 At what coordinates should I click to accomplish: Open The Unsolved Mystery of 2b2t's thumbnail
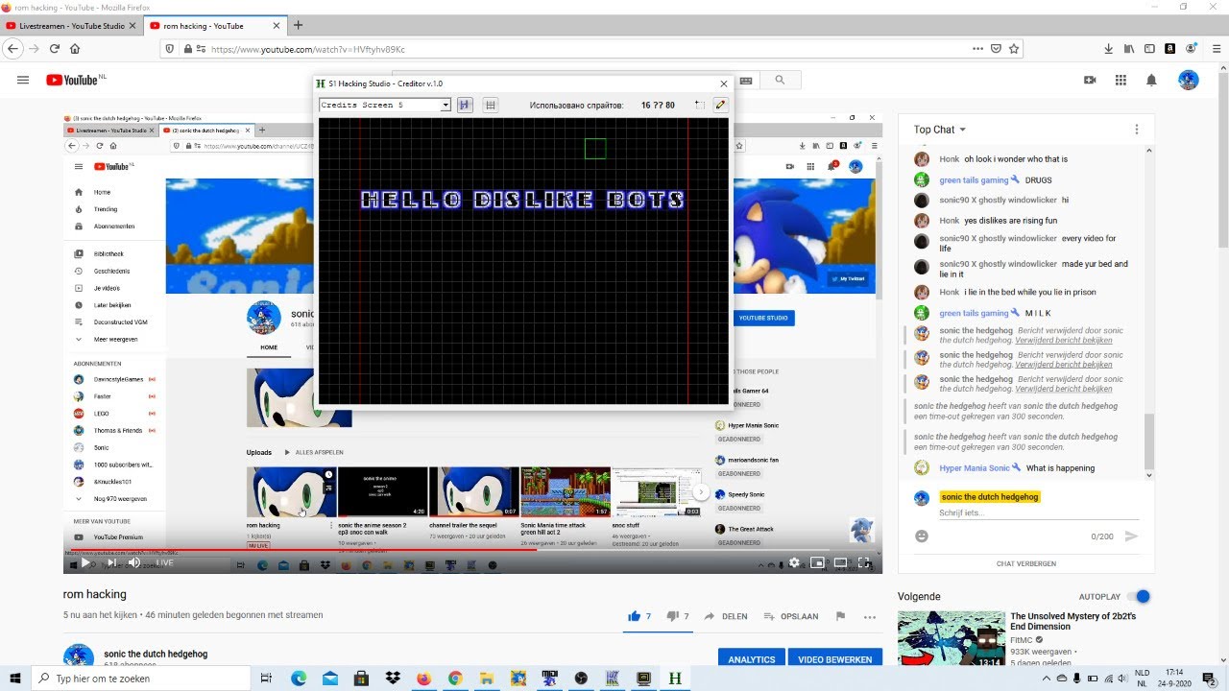952,639
